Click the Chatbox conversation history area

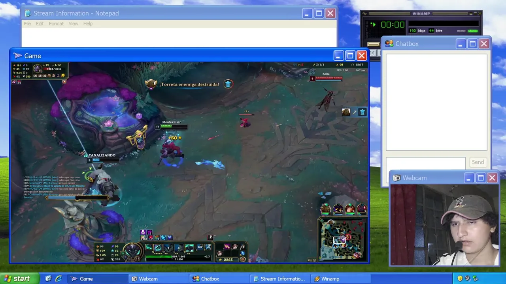click(436, 102)
